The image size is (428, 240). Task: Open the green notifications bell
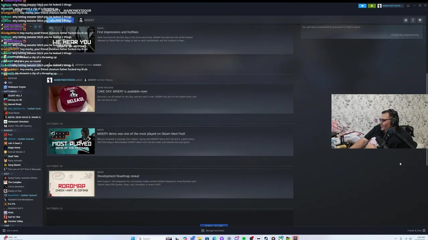371,6
